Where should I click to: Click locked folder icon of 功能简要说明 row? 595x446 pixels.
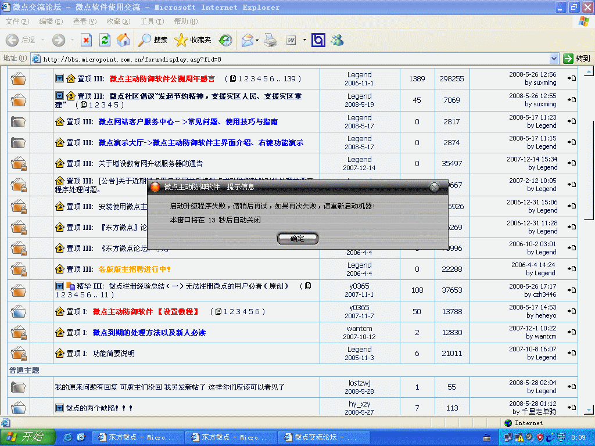click(x=18, y=354)
